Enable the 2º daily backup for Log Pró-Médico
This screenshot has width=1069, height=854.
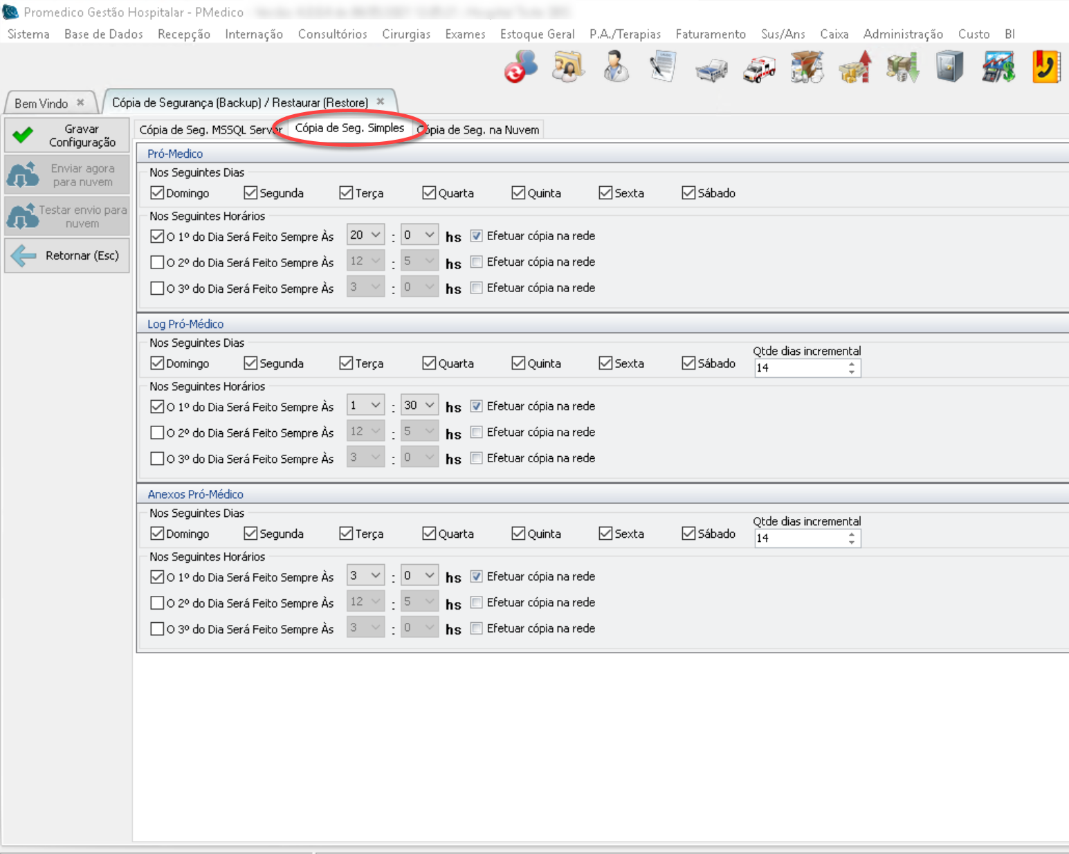(158, 433)
